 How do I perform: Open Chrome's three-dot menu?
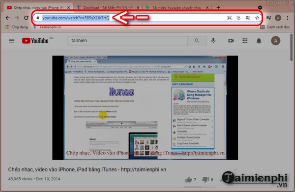(287, 18)
